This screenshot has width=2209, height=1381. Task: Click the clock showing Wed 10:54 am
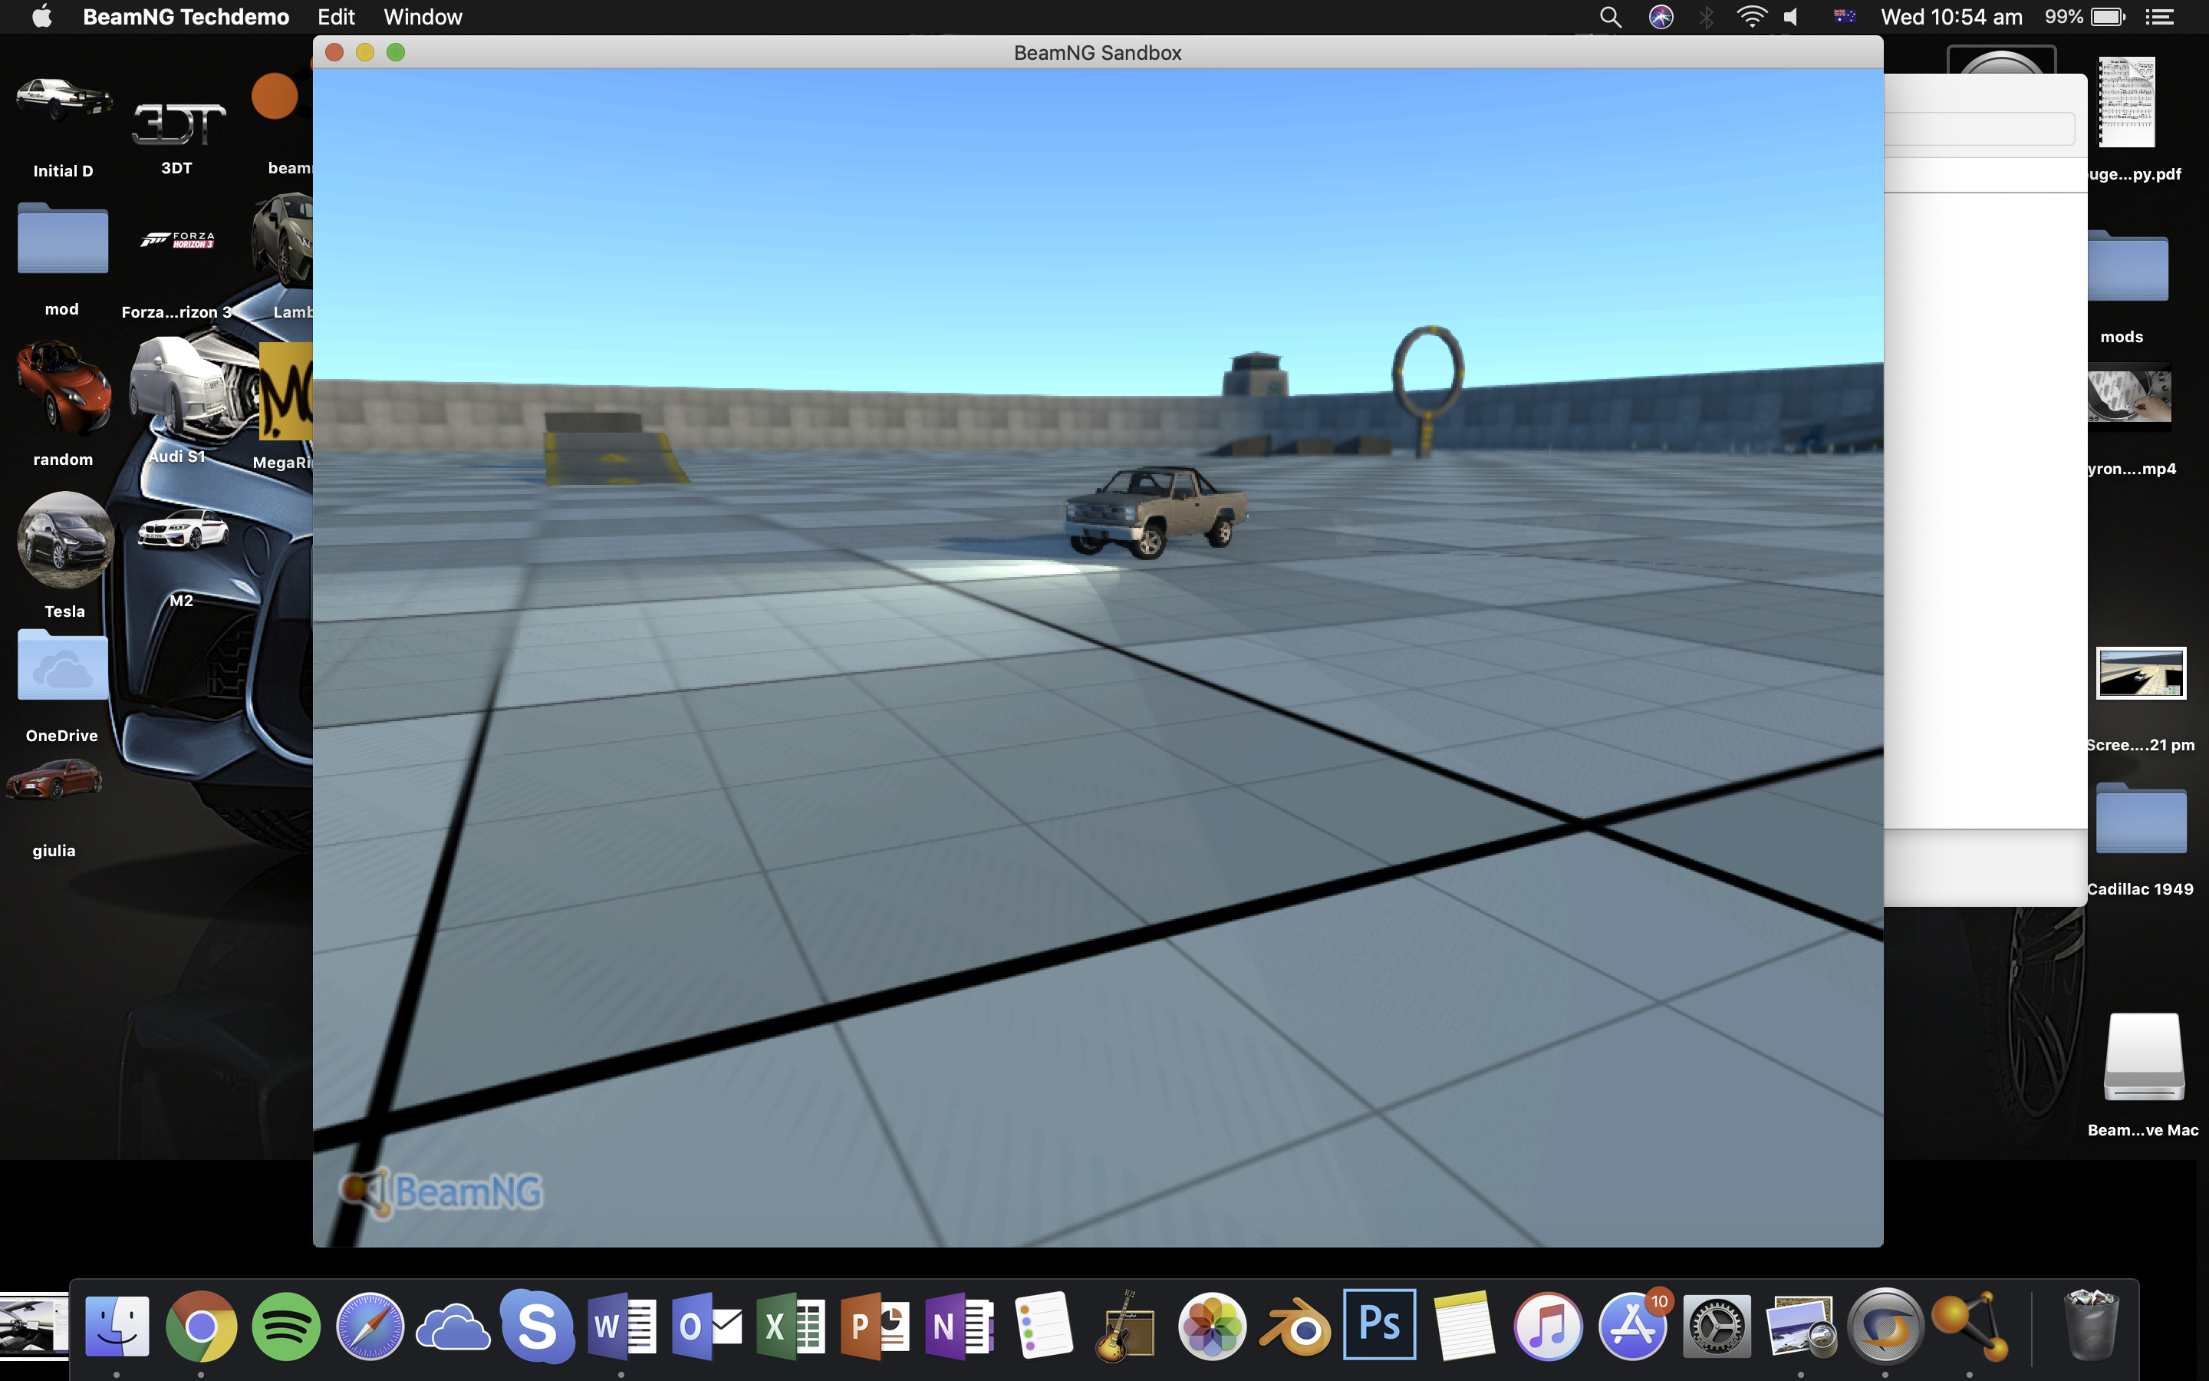1951,16
